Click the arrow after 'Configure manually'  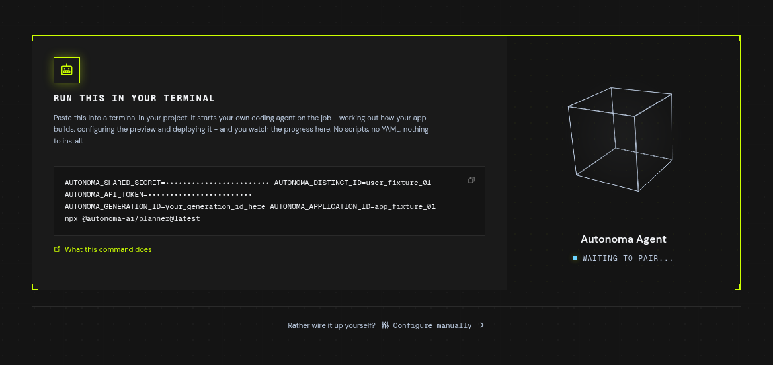481,325
